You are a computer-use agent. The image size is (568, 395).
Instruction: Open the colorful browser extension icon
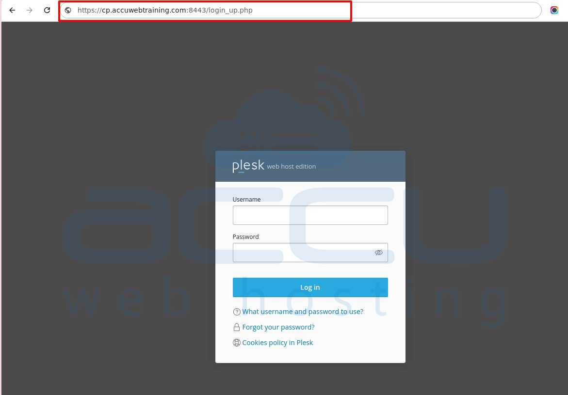554,10
